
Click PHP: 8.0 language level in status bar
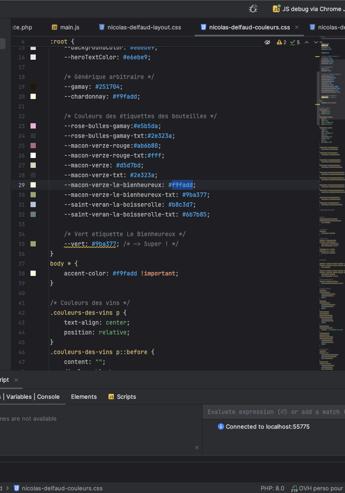pyautogui.click(x=272, y=488)
